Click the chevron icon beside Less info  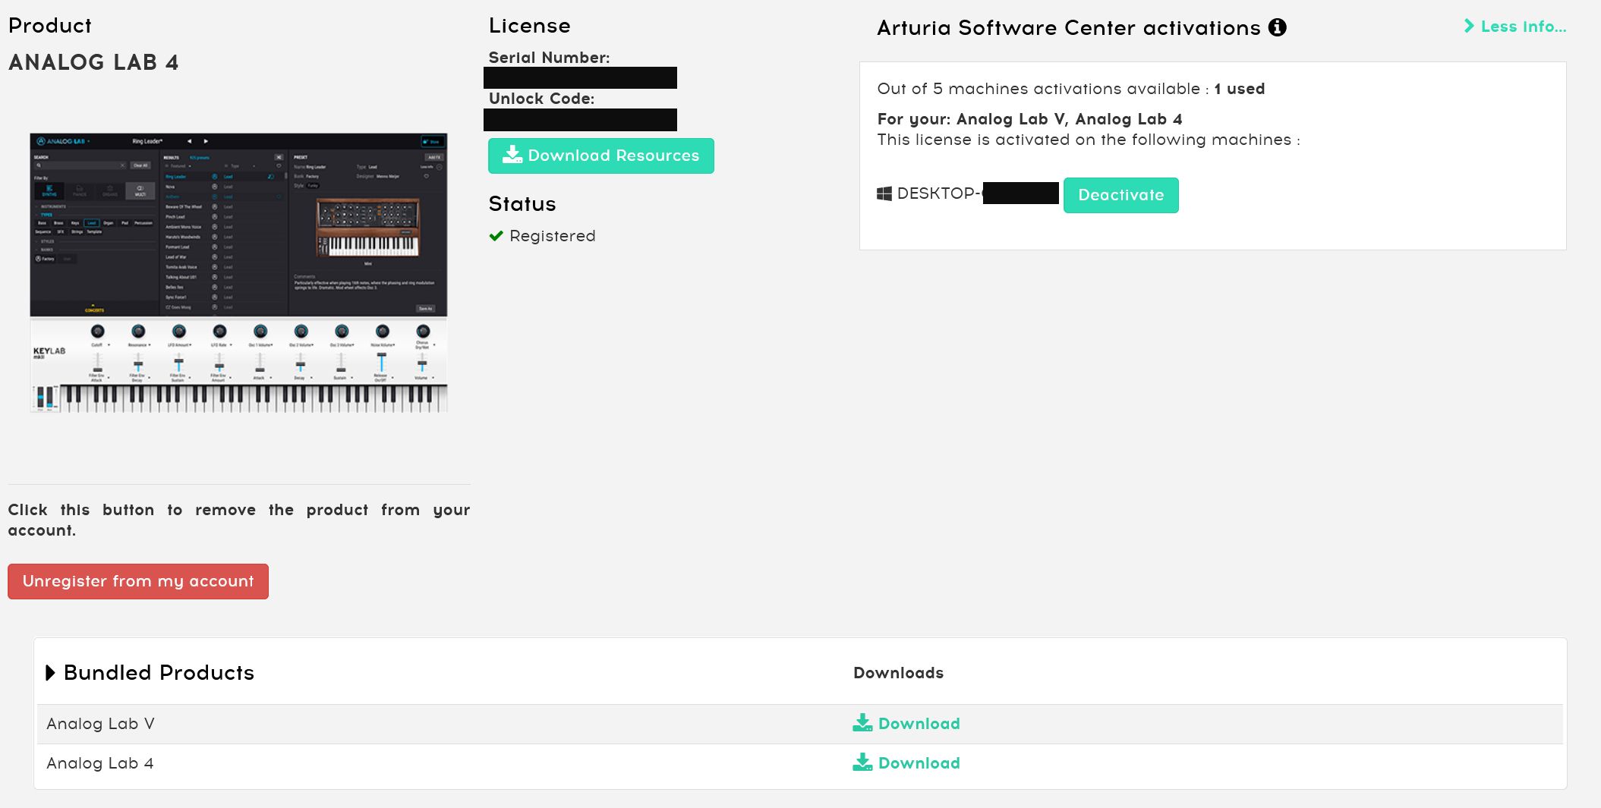coord(1469,26)
